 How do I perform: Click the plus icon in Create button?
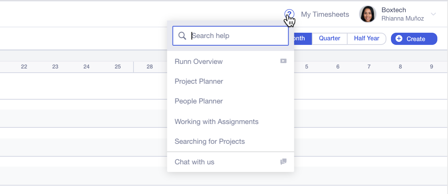[399, 39]
